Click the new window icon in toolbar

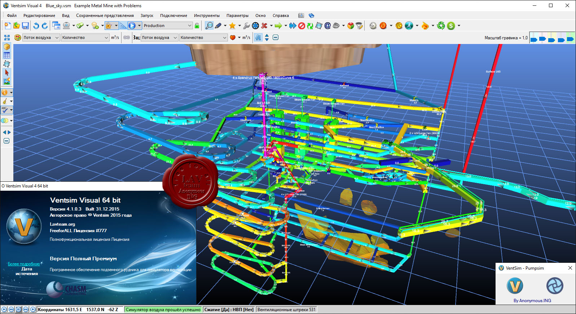56,26
